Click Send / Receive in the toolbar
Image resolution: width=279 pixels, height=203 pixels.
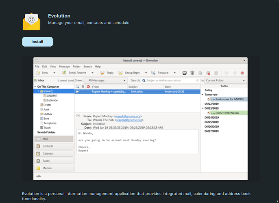(x=74, y=73)
